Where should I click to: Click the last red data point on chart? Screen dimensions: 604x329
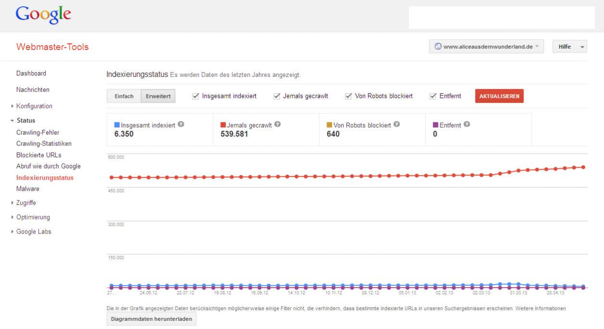(583, 167)
